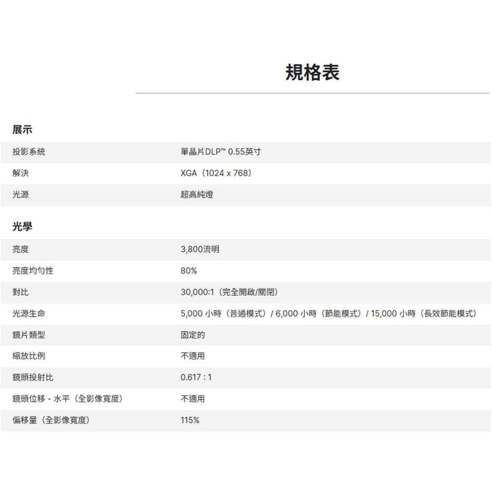The height and width of the screenshot is (492, 492).
Task: Click the 投影系統 row label
Action: click(x=29, y=152)
